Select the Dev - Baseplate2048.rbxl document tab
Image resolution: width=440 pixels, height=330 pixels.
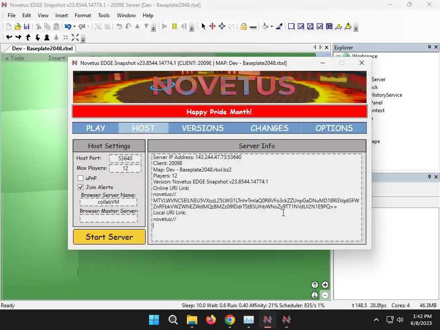click(x=42, y=48)
